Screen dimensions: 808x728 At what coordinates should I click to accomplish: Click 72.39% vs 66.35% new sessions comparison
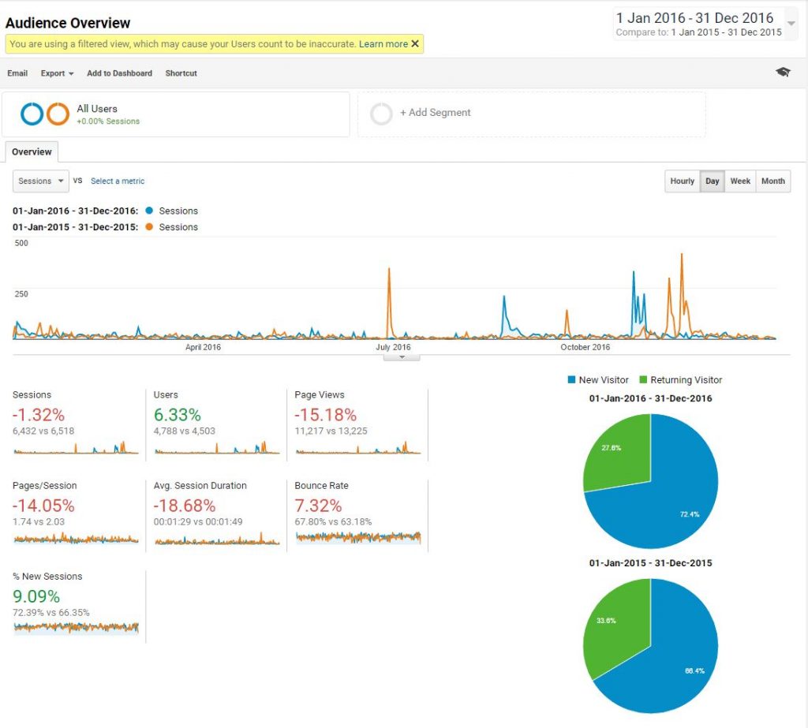[x=51, y=612]
